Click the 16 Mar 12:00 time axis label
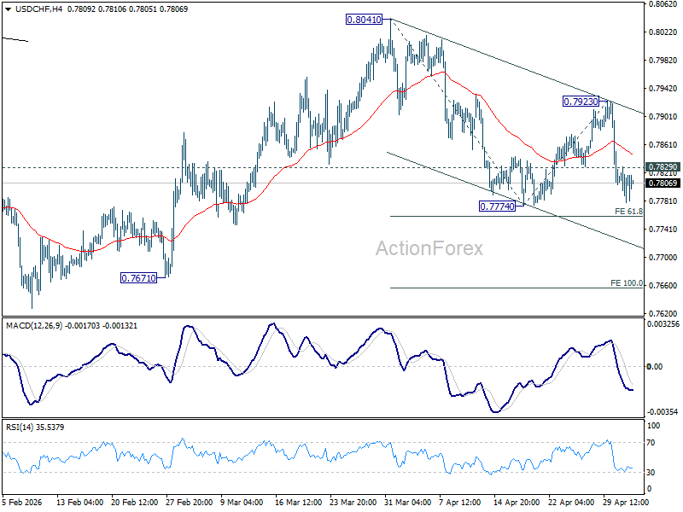 (x=298, y=502)
